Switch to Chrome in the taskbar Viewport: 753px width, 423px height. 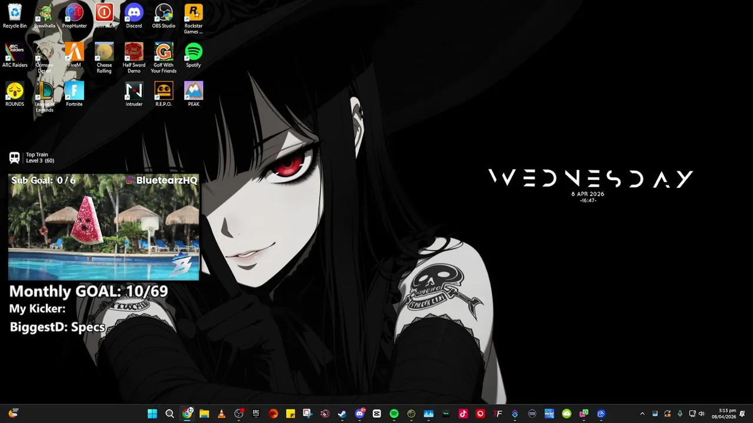click(187, 414)
